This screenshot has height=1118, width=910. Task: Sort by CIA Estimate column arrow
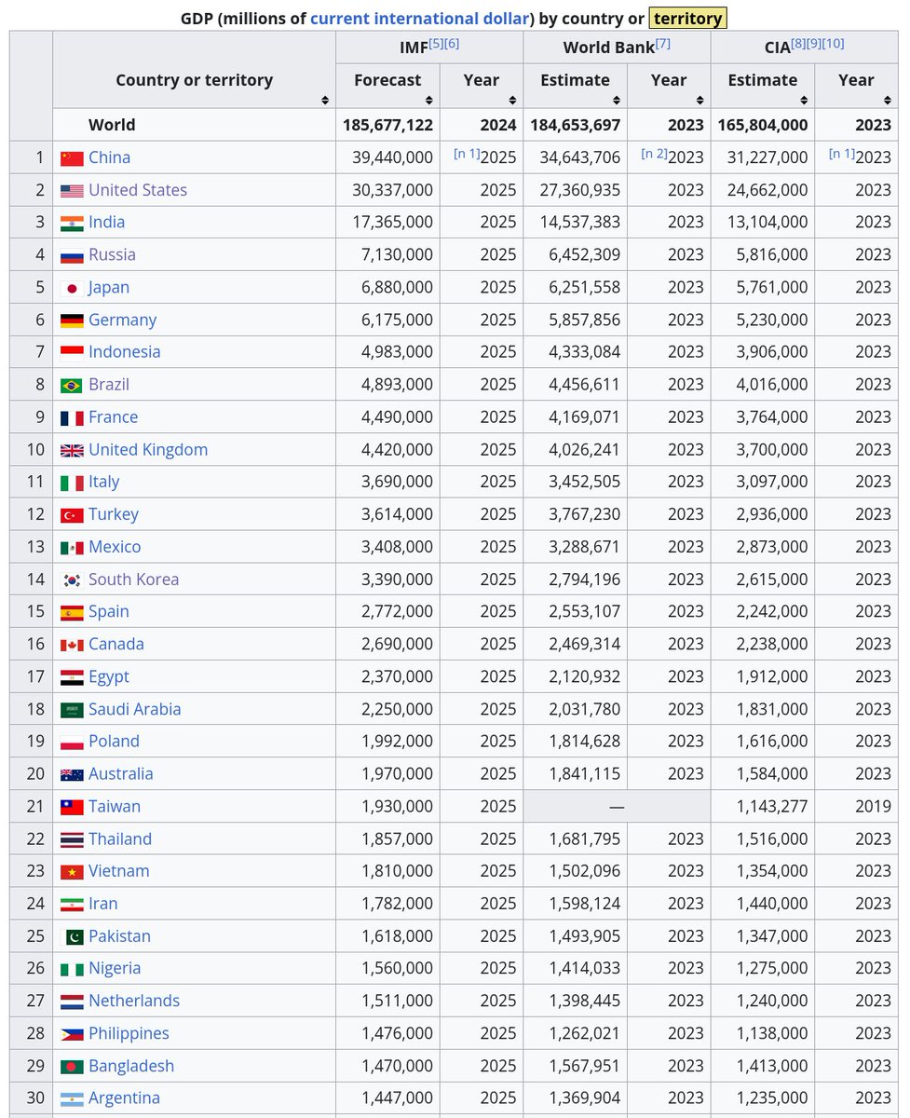click(804, 100)
